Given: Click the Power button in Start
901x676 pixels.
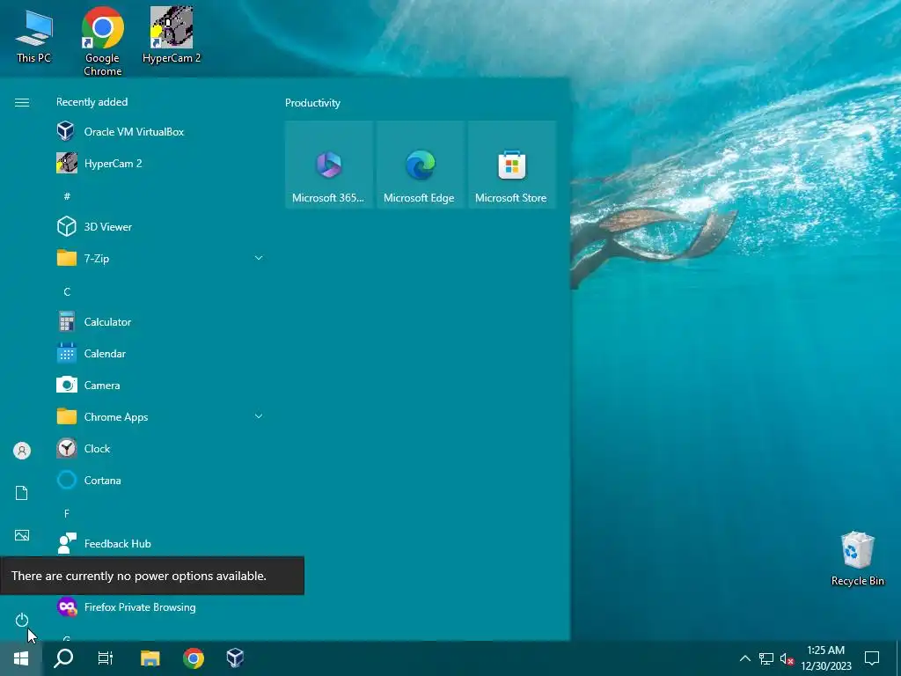Looking at the screenshot, I should click(x=22, y=620).
